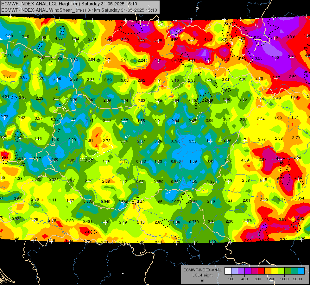Click the wind shear value 4.13

click(191, 40)
